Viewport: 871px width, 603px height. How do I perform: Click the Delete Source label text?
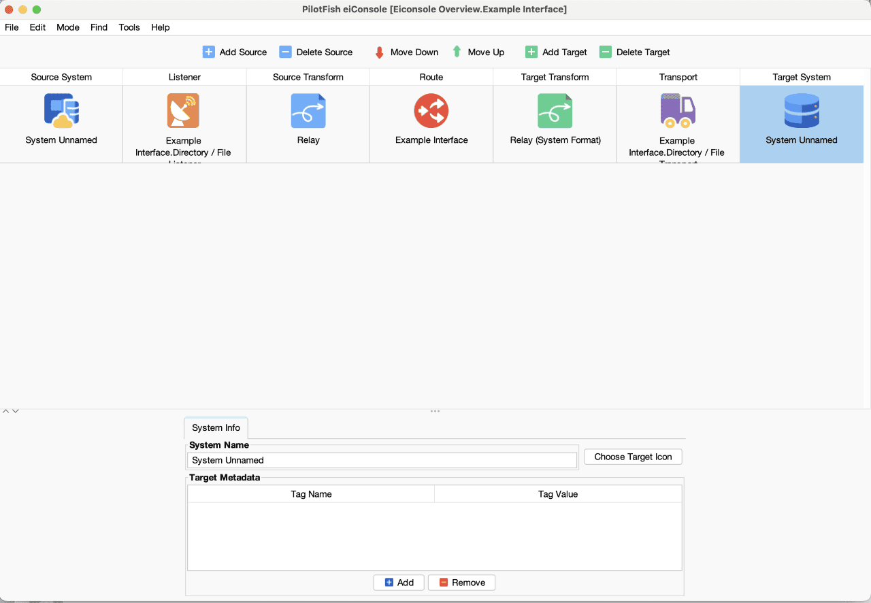325,52
